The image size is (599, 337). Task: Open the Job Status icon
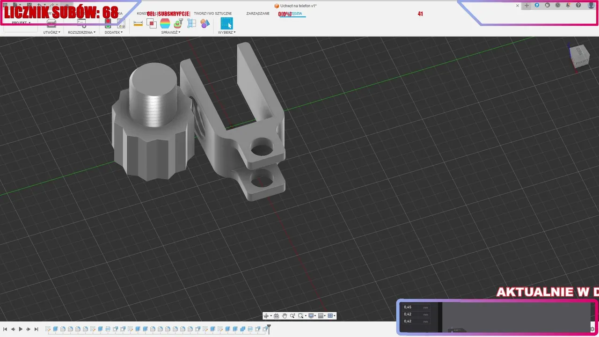[x=547, y=5]
